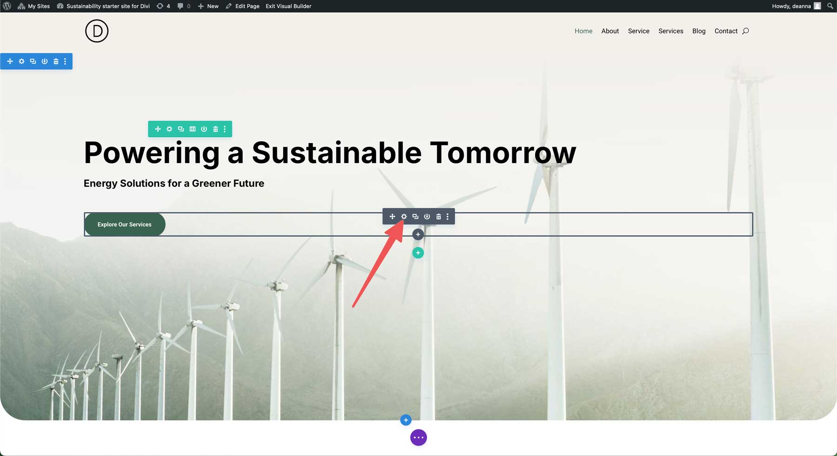Duplicate the button module with the copy icon
The height and width of the screenshot is (456, 837).
coord(415,216)
